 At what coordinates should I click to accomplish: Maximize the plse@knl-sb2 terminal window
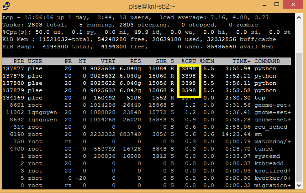coord(276,5)
